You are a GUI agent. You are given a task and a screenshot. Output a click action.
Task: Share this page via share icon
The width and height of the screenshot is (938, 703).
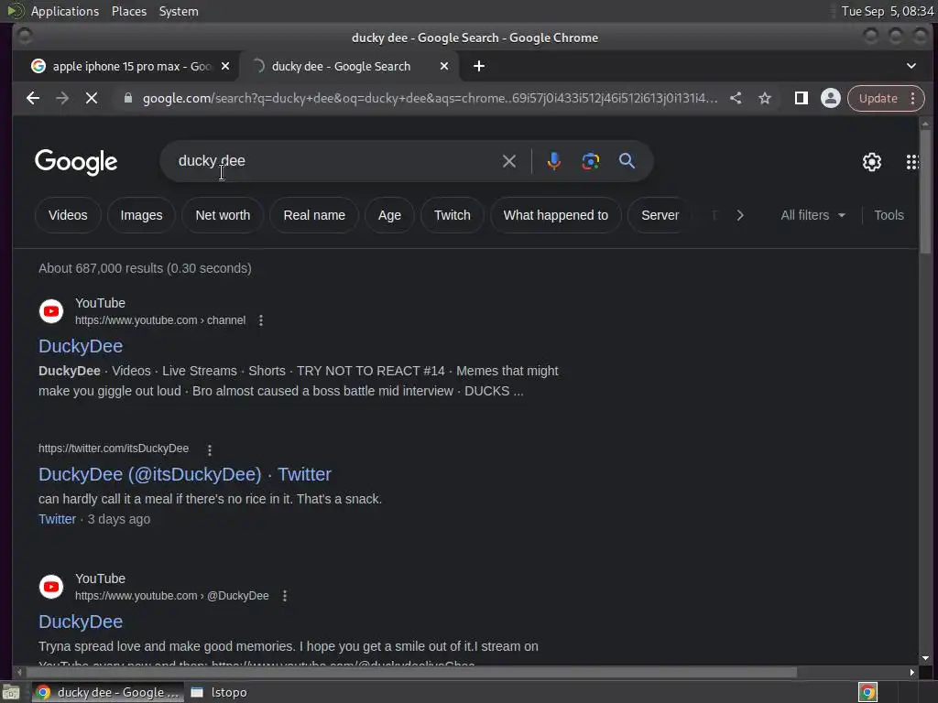point(736,98)
